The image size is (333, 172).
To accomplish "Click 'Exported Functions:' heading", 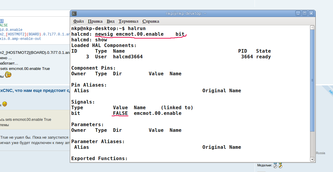I will point(100,158).
